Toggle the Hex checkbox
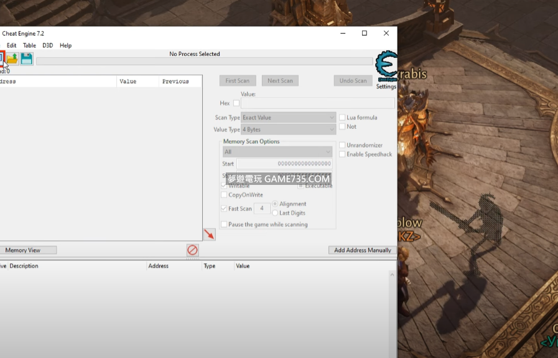This screenshot has width=558, height=358. (x=236, y=103)
